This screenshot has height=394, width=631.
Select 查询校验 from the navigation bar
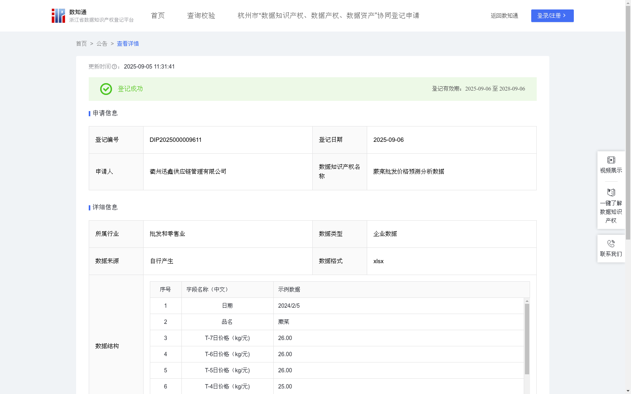point(201,15)
